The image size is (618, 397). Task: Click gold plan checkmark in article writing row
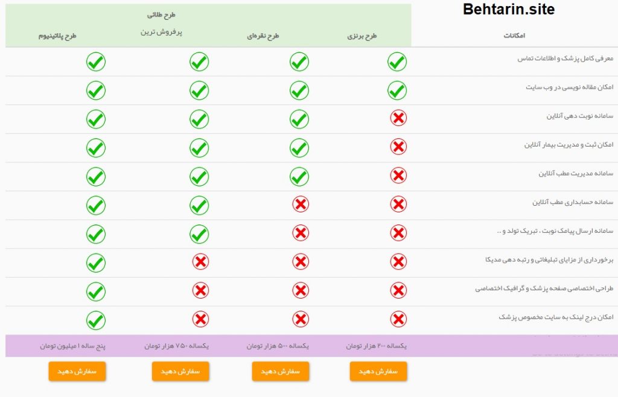pyautogui.click(x=199, y=91)
